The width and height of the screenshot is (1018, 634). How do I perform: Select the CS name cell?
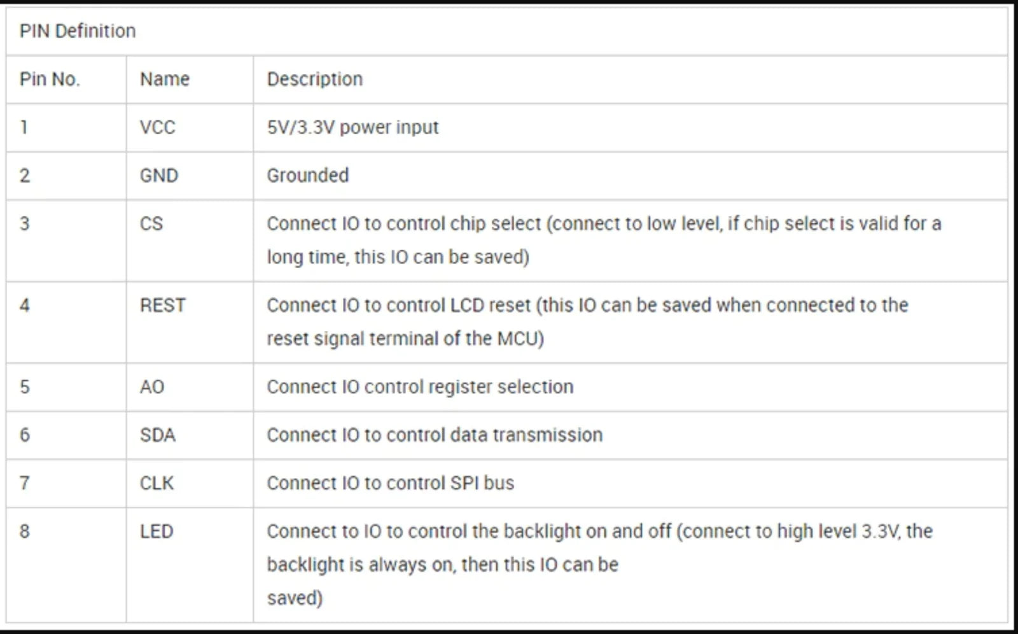click(151, 223)
